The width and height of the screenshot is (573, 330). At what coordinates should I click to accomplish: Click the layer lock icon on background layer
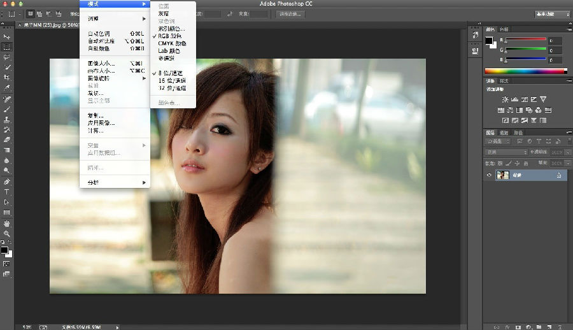pyautogui.click(x=558, y=175)
